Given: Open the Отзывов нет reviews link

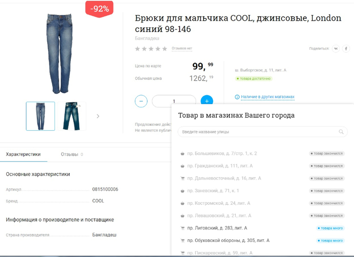Looking at the screenshot, I should tap(182, 48).
